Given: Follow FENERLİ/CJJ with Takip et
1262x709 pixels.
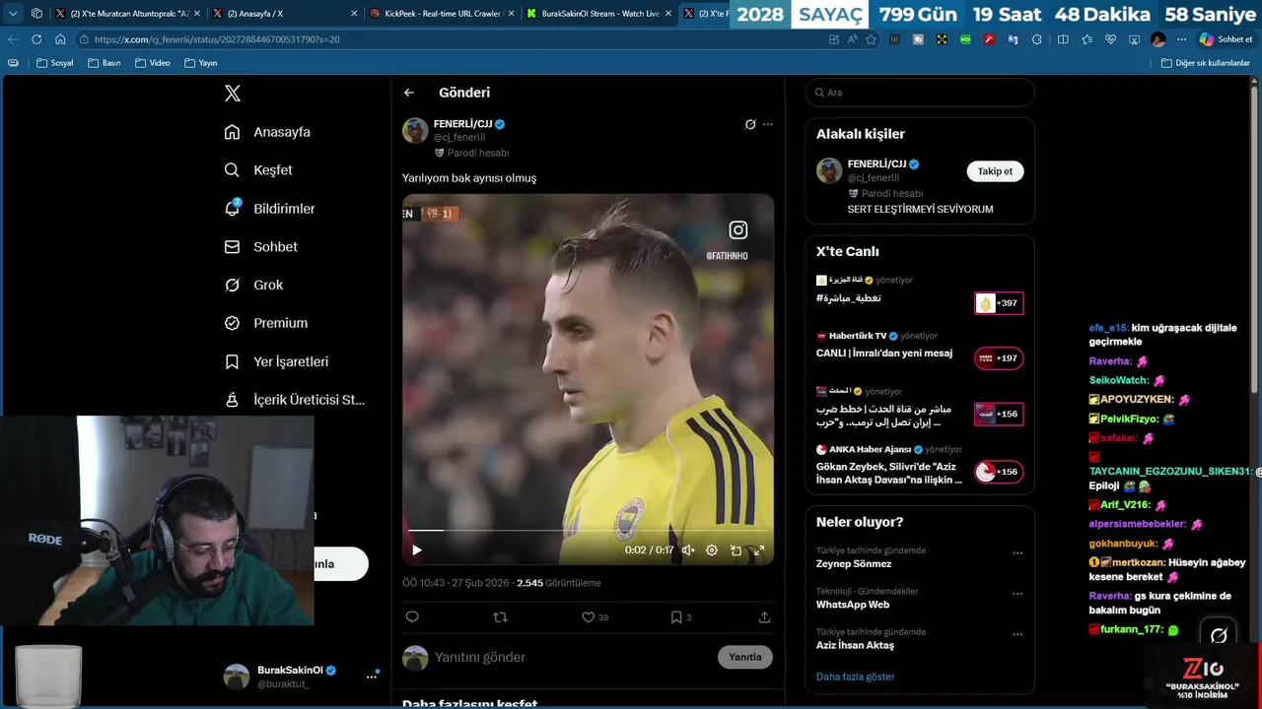Looking at the screenshot, I should tap(995, 171).
